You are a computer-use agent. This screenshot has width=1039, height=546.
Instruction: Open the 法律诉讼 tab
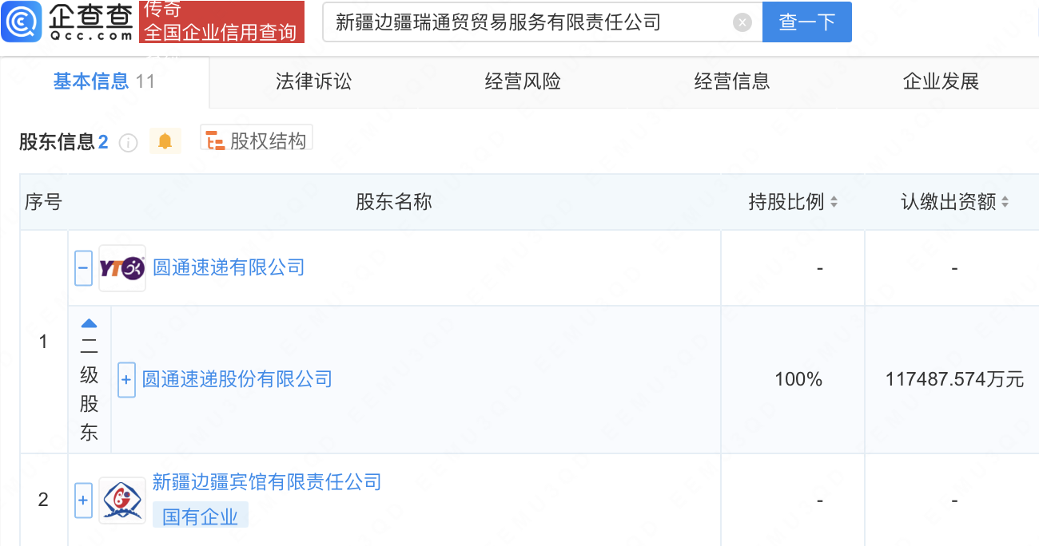click(313, 81)
